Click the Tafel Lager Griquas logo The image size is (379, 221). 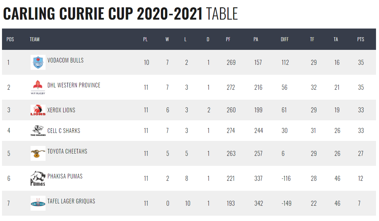click(x=38, y=203)
